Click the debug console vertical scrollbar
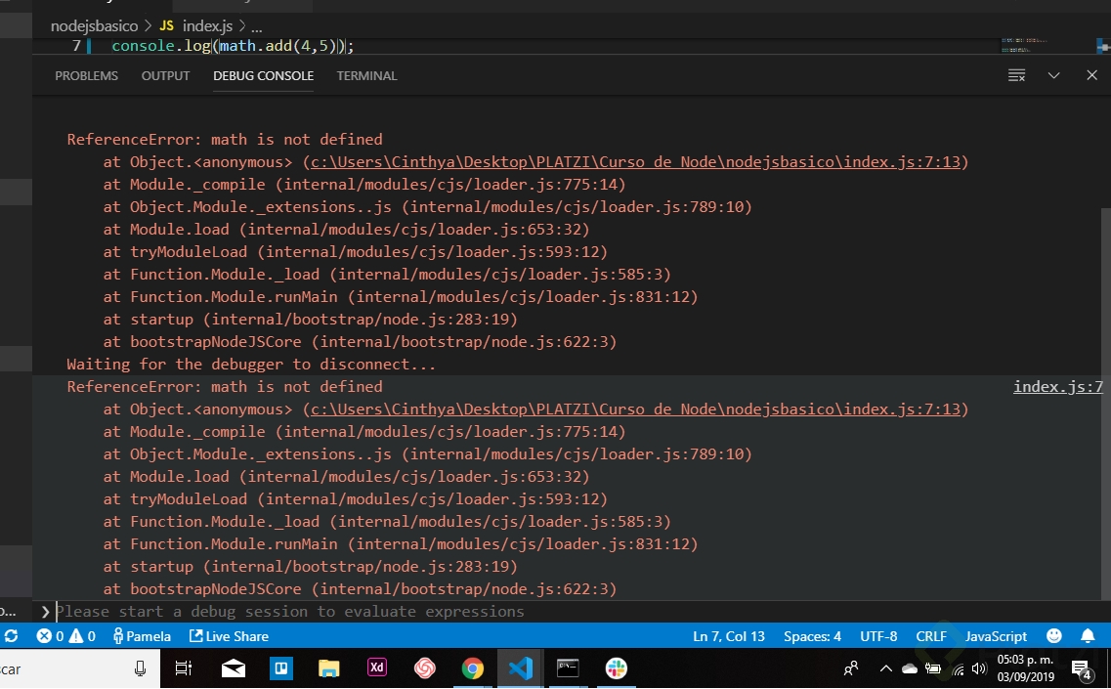The width and height of the screenshot is (1111, 689). 1105,404
